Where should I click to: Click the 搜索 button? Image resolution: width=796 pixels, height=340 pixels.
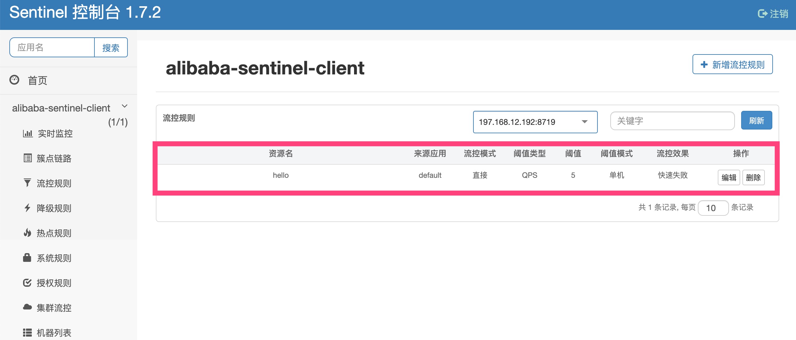[111, 47]
